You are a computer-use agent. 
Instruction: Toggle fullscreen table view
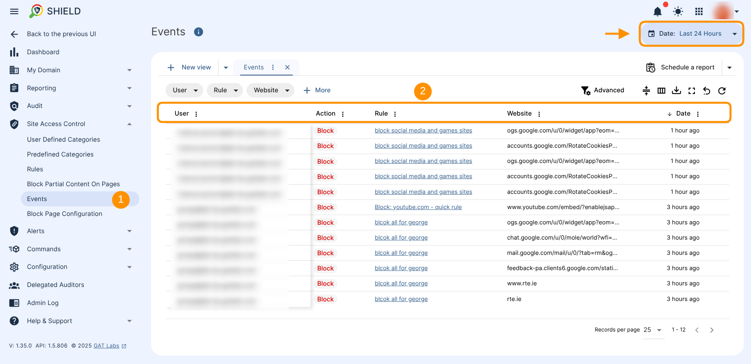pyautogui.click(x=692, y=91)
